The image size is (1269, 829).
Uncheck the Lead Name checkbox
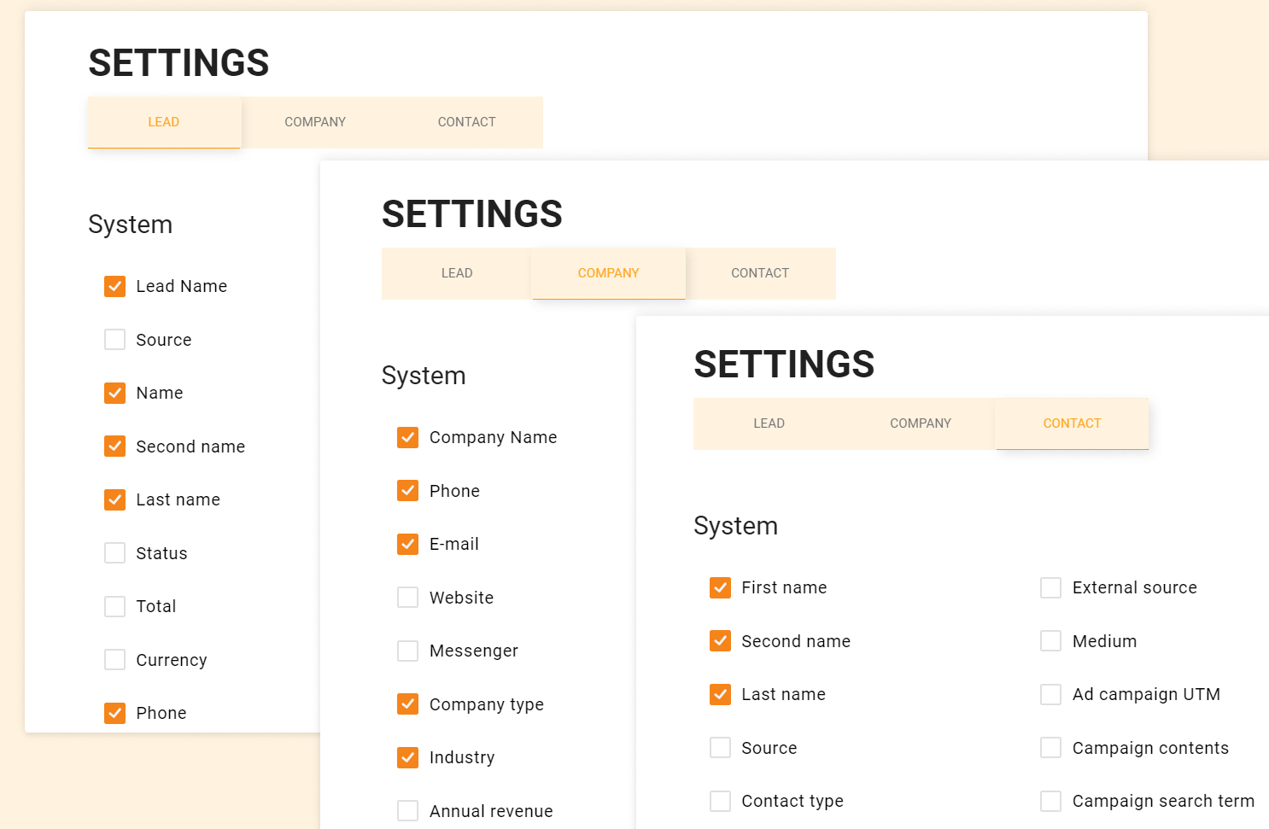point(114,286)
